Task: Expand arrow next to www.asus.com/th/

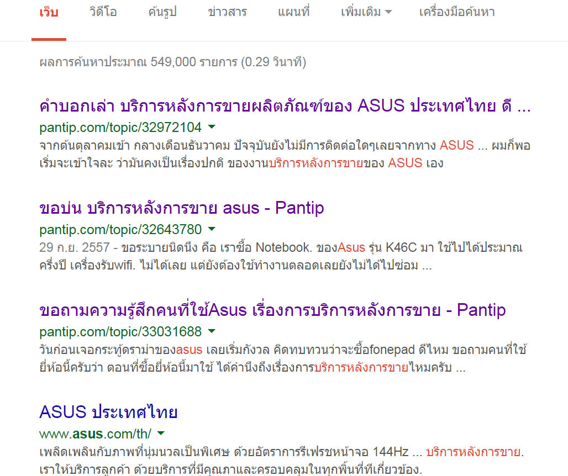Action: point(161,433)
